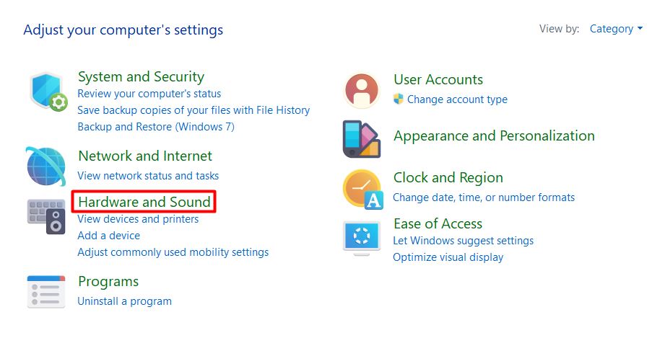This screenshot has width=665, height=338.
Task: Open the View by Category dropdown
Action: [x=616, y=29]
